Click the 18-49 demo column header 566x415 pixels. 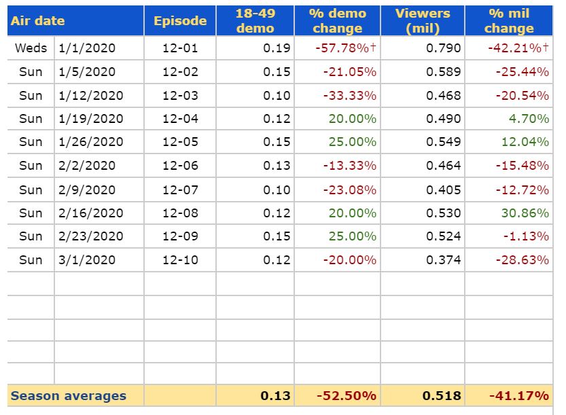tap(255, 20)
